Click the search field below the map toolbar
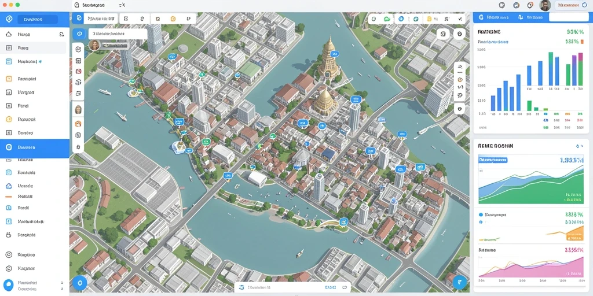Screen dimensions: 593x296 (118, 34)
